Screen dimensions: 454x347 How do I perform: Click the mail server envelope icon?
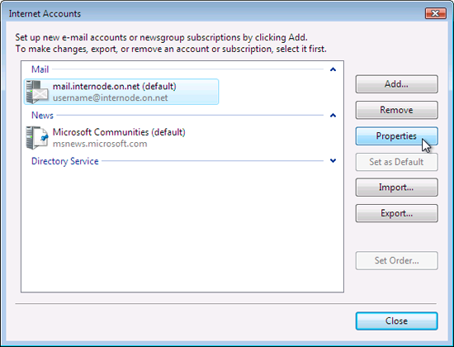click(37, 92)
